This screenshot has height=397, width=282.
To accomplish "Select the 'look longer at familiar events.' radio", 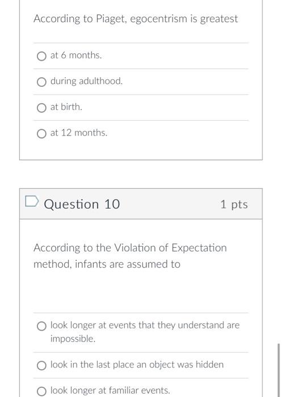I will pyautogui.click(x=41, y=391).
